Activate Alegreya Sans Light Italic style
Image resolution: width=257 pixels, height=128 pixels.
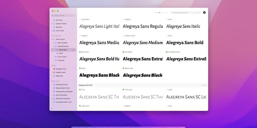click(x=80, y=19)
